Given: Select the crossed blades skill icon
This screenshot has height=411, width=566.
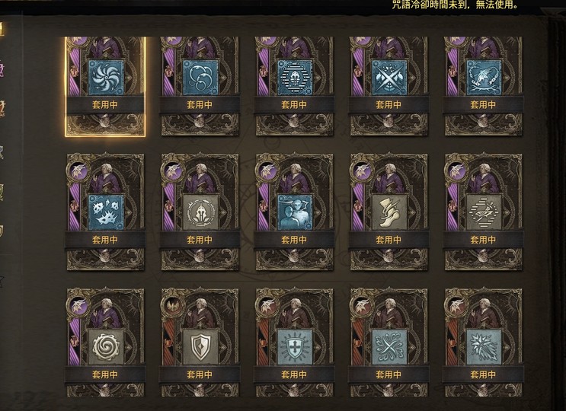Looking at the screenshot, I should click(x=389, y=78).
